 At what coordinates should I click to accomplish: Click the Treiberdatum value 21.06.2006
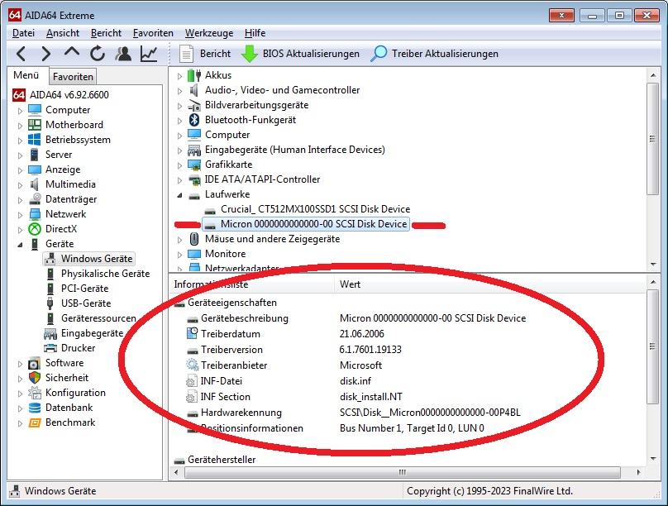click(361, 334)
